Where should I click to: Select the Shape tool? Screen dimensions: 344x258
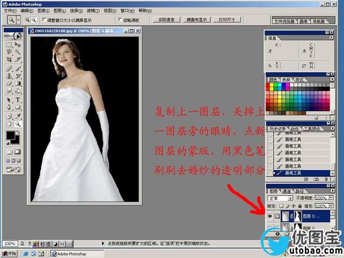(18, 107)
